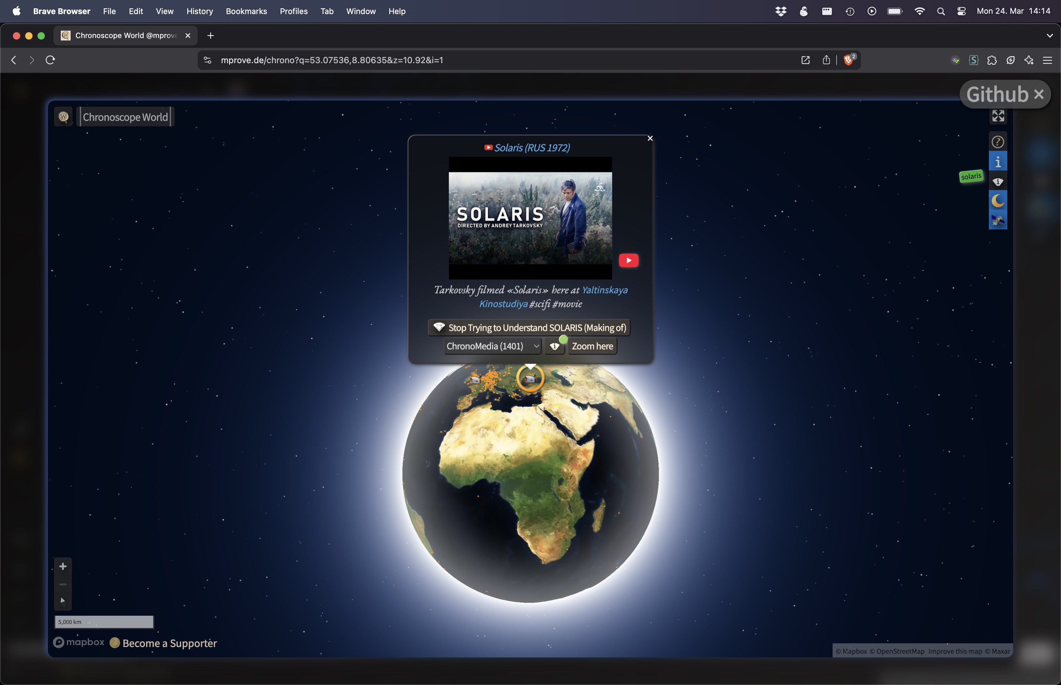
Task: Go forward in browser history
Action: (31, 60)
